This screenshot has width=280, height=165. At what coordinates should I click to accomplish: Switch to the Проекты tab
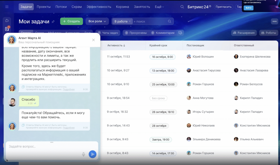[44, 7]
